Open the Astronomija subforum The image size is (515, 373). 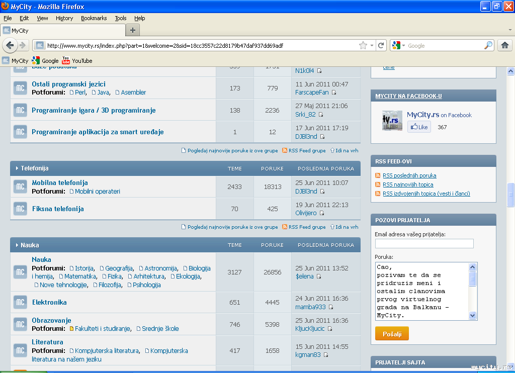point(160,268)
